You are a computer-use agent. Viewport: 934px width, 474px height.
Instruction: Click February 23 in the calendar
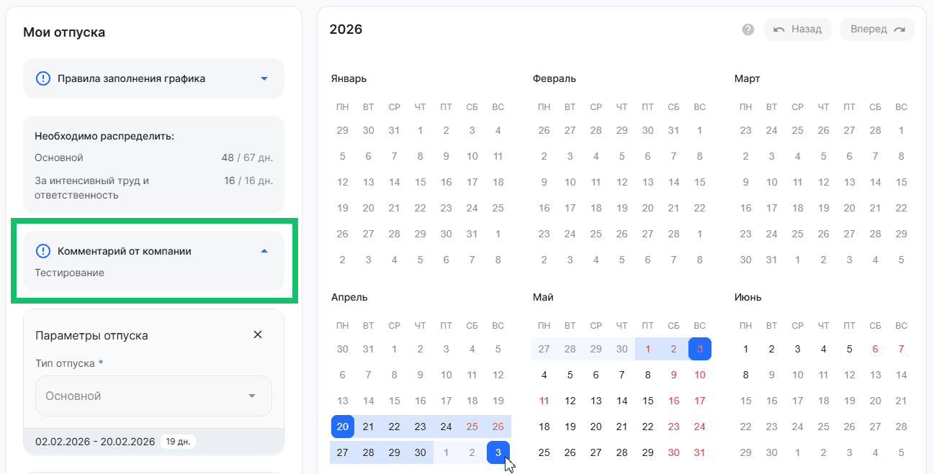click(x=544, y=234)
